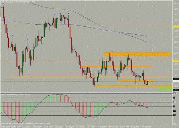
Task: Click the 1.0635 price axis label
Action: pyautogui.click(x=176, y=86)
